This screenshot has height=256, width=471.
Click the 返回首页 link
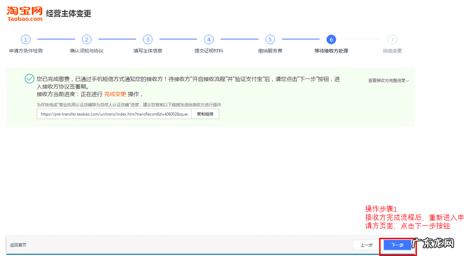(x=19, y=244)
